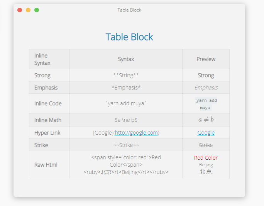The height and width of the screenshot is (206, 264).
Task: Click the red colored Red Color text
Action: [x=206, y=158]
